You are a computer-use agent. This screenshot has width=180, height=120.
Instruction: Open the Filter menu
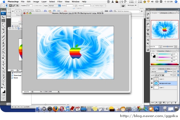(x=60, y=2)
